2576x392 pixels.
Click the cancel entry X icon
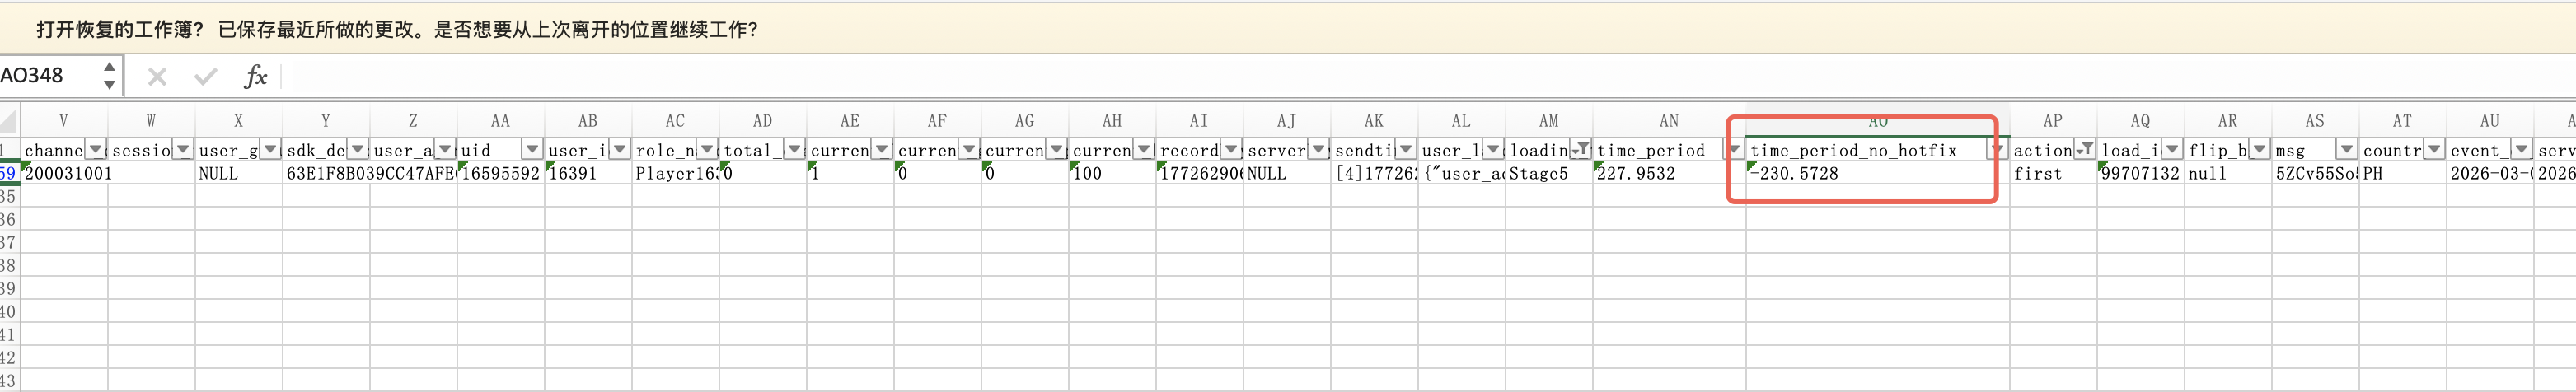(x=157, y=76)
